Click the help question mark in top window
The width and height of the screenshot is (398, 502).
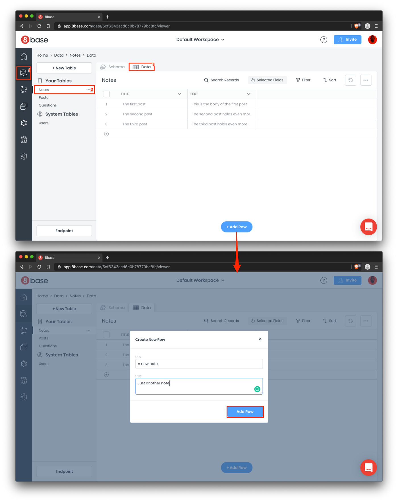pyautogui.click(x=324, y=40)
